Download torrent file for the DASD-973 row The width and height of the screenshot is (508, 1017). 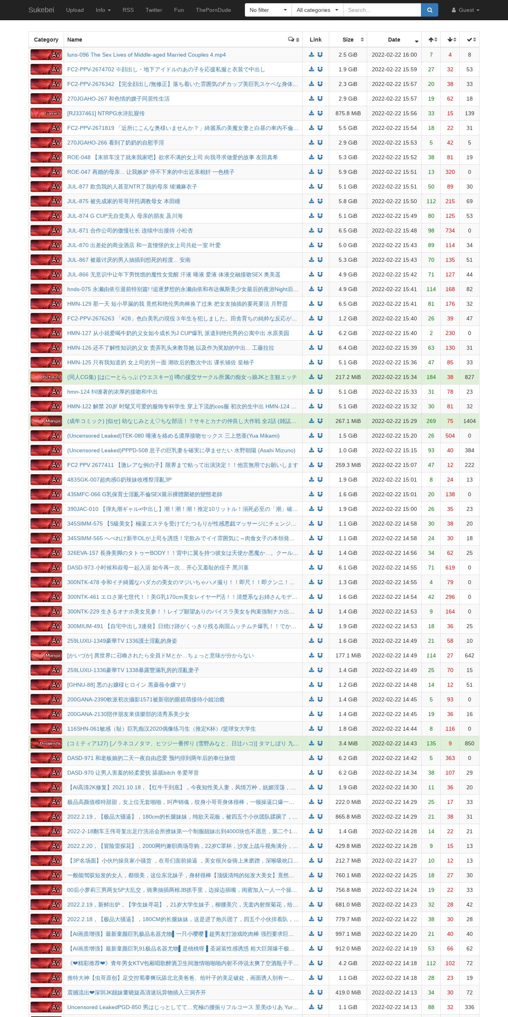311,568
